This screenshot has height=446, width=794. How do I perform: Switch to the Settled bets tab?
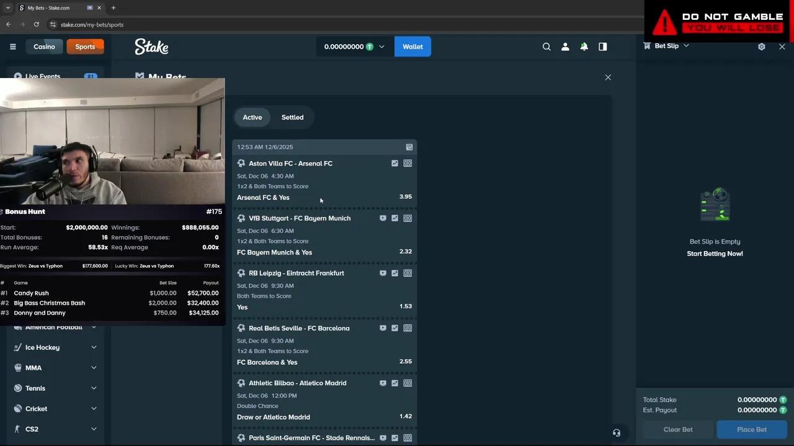tap(292, 117)
